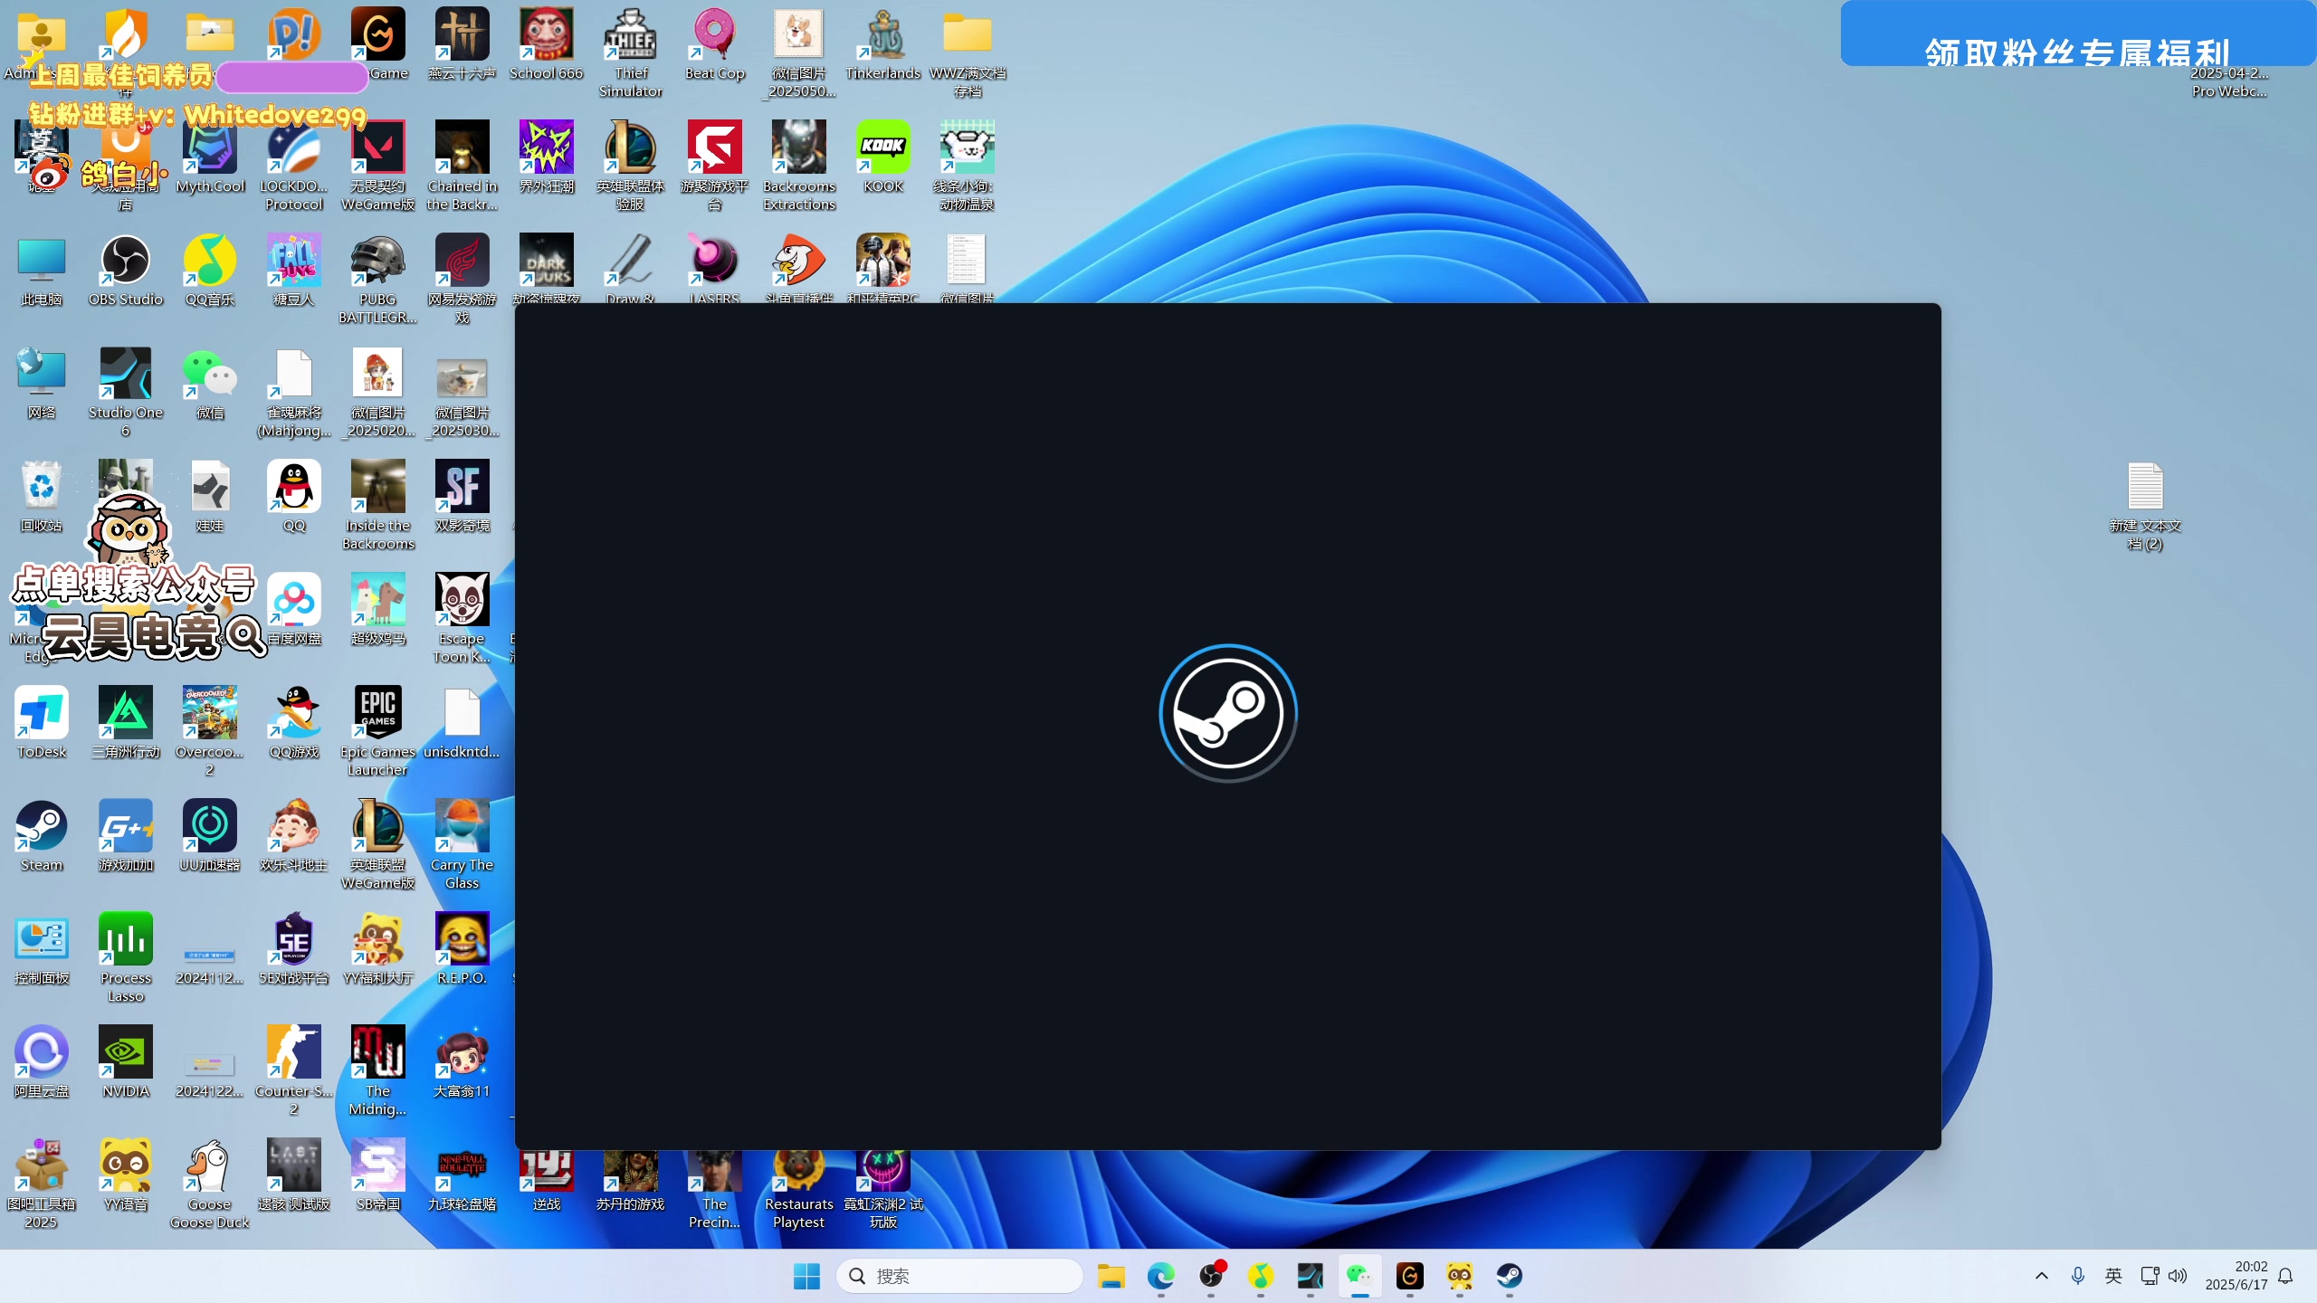Show hidden system tray icons
Viewport: 2317px width, 1303px height.
(x=2042, y=1276)
